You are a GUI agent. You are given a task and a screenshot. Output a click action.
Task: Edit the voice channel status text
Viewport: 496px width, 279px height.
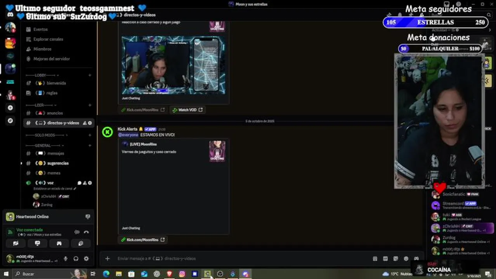[55, 189]
